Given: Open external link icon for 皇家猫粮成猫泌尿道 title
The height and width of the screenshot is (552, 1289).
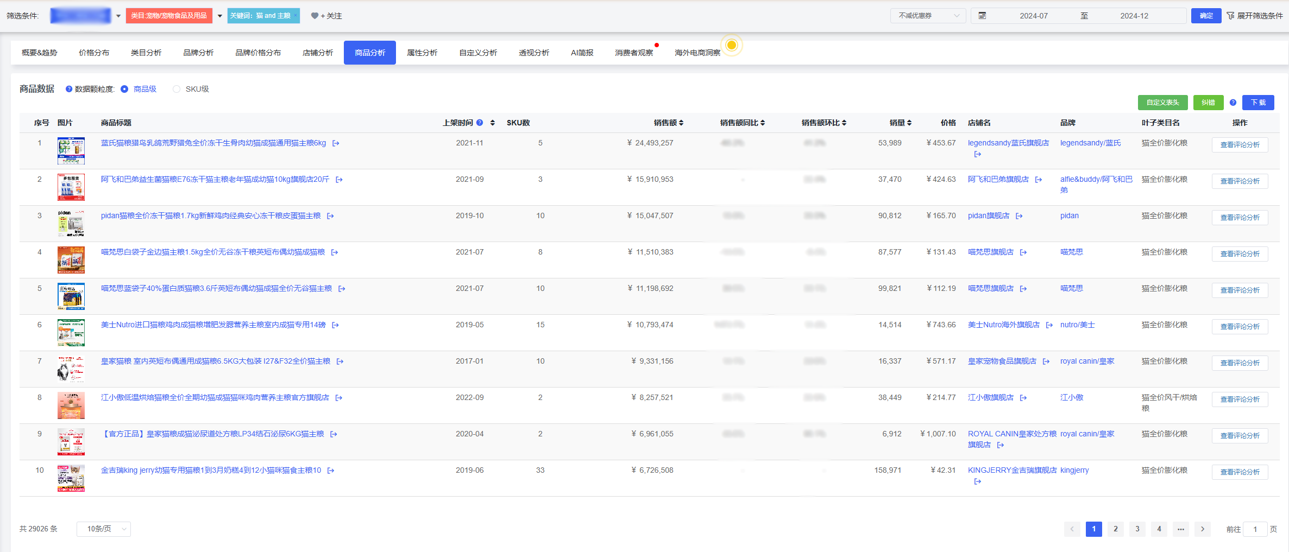Looking at the screenshot, I should click(x=334, y=434).
